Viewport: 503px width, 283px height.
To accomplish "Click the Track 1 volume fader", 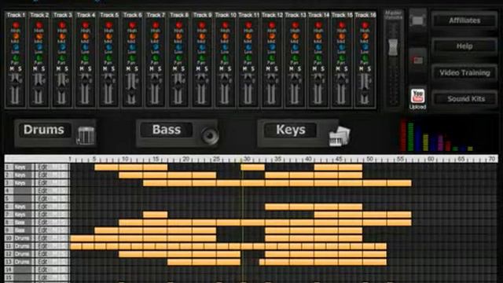I will coord(15,81).
